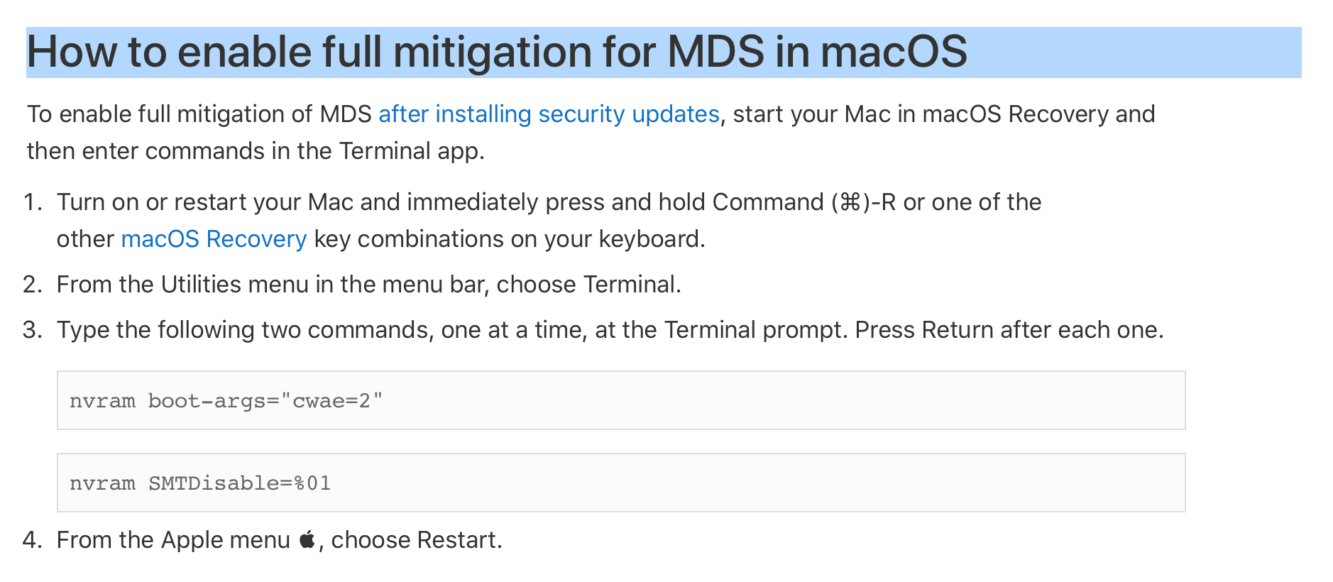Click the nvram SMTDisable code box

(x=621, y=483)
